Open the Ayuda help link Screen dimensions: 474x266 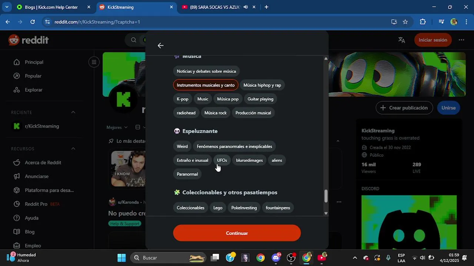click(31, 218)
